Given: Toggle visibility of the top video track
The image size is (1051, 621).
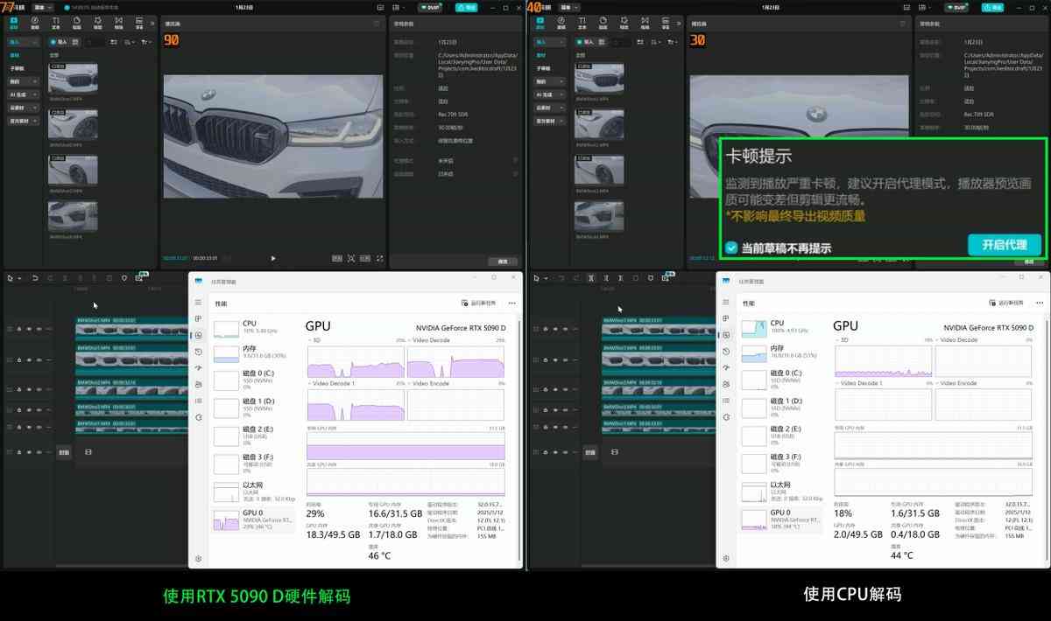Looking at the screenshot, I should pos(28,328).
